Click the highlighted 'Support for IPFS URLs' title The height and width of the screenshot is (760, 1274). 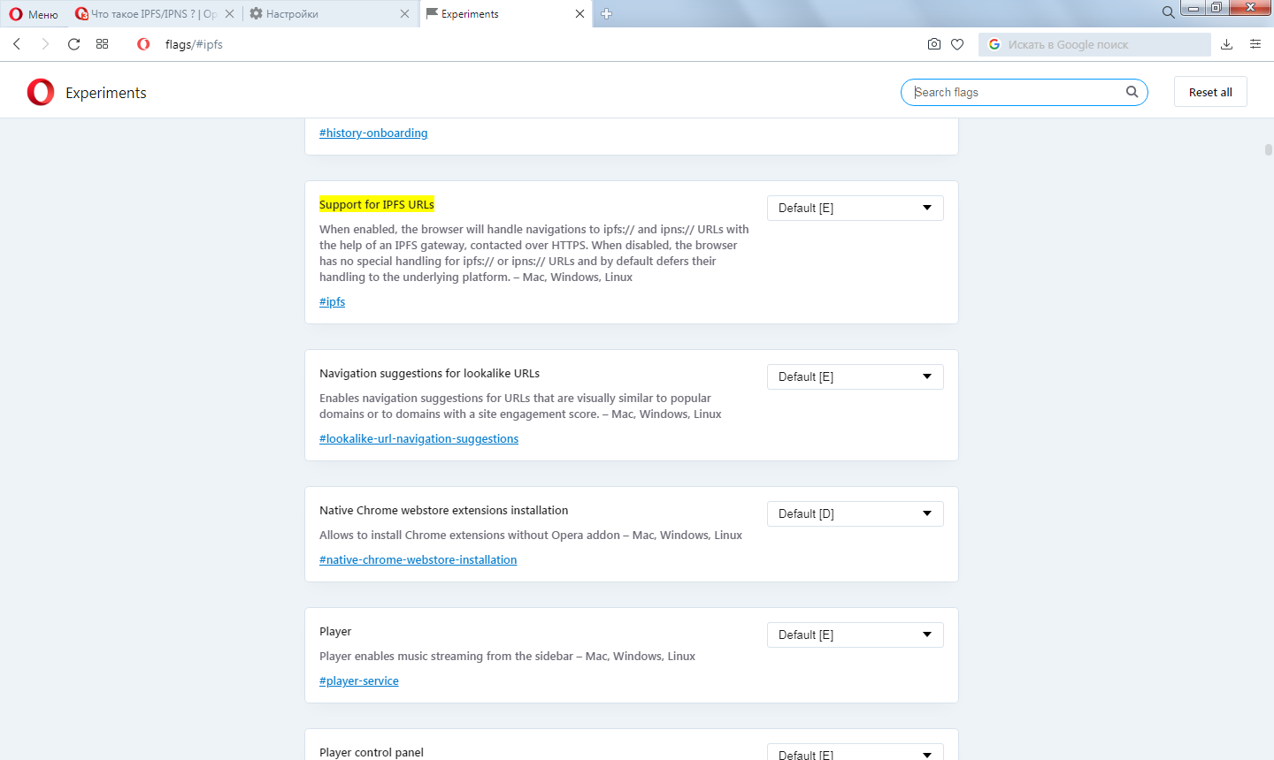pyautogui.click(x=377, y=205)
